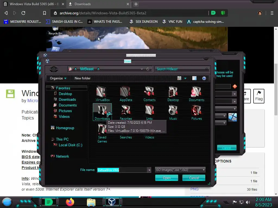Click New folder in dialog toolbar
Screen dimensions: 278x208
[x=83, y=78]
